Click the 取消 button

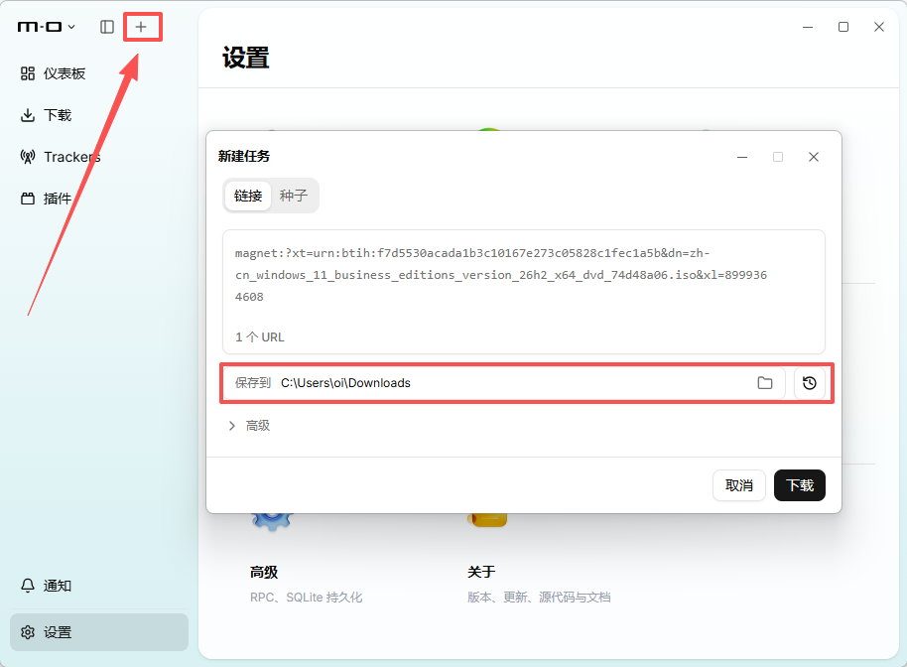pyautogui.click(x=739, y=485)
